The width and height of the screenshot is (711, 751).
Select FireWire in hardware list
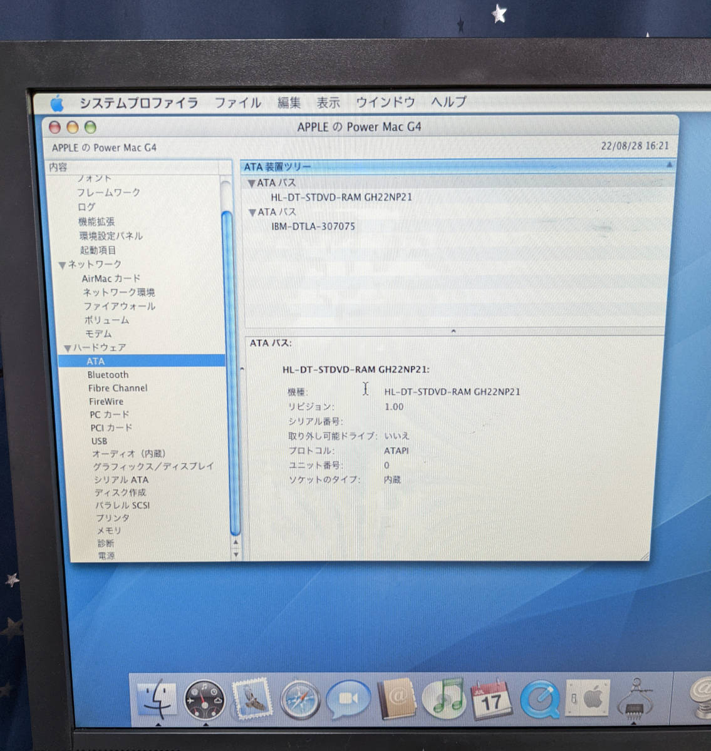[x=106, y=402]
